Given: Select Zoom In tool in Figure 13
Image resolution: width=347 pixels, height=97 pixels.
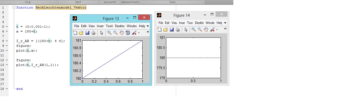Looking at the screenshot, I should [109, 33].
